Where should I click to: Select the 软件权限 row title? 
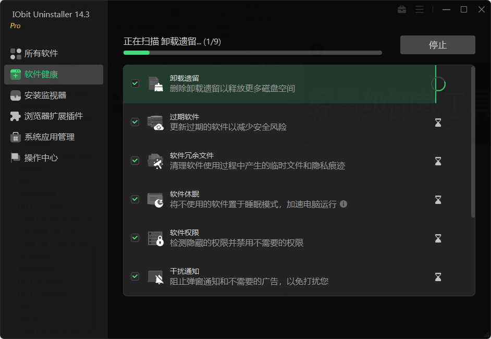pos(185,233)
